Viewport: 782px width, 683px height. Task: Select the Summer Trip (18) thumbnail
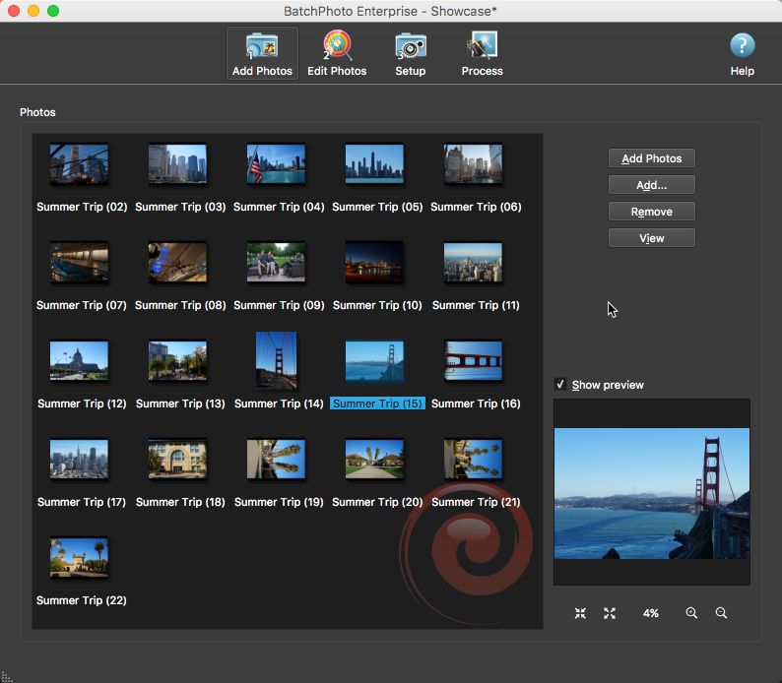point(177,459)
